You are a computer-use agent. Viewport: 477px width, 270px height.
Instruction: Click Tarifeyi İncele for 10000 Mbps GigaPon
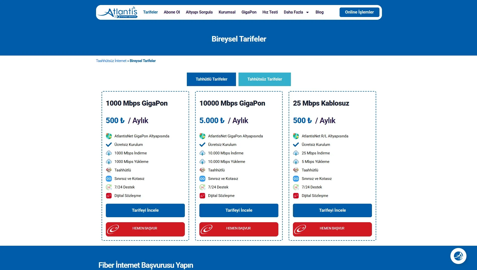click(x=239, y=210)
